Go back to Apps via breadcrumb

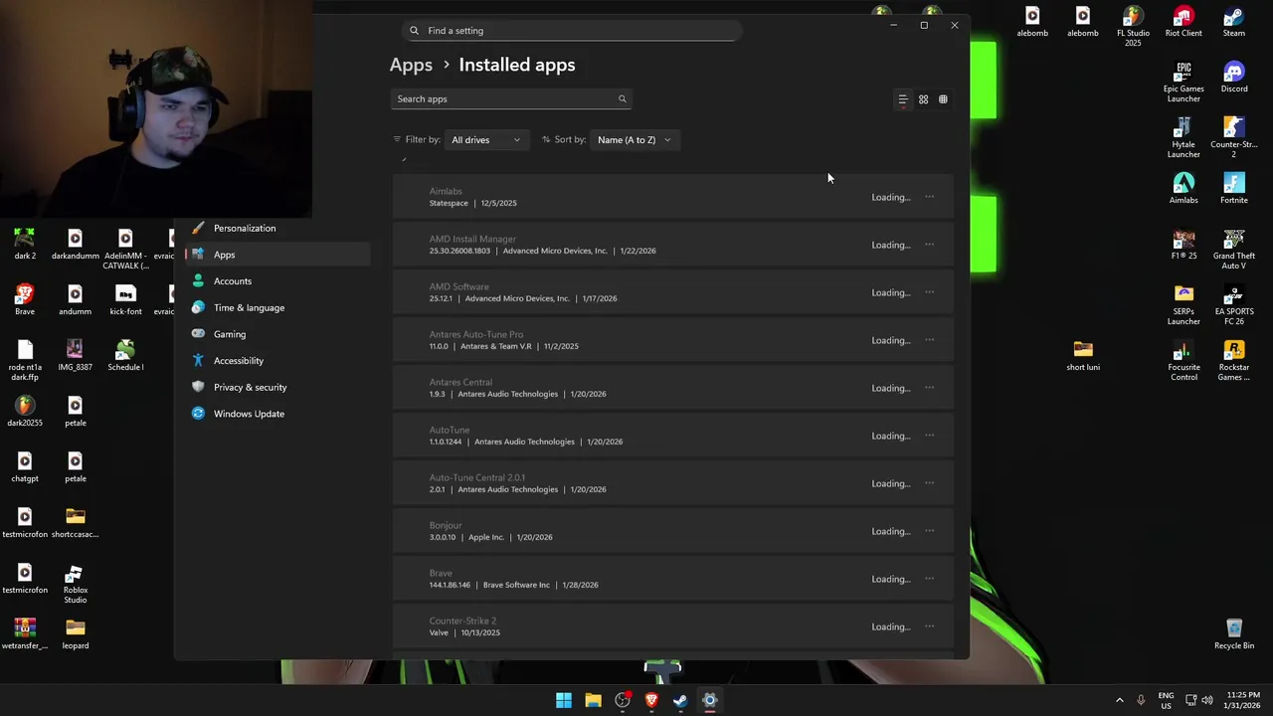[x=411, y=65]
